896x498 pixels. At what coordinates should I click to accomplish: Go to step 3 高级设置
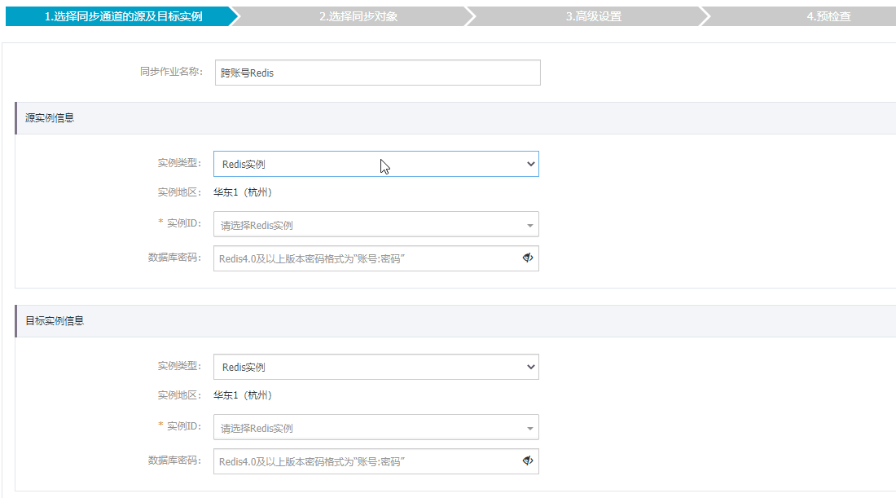tap(594, 16)
